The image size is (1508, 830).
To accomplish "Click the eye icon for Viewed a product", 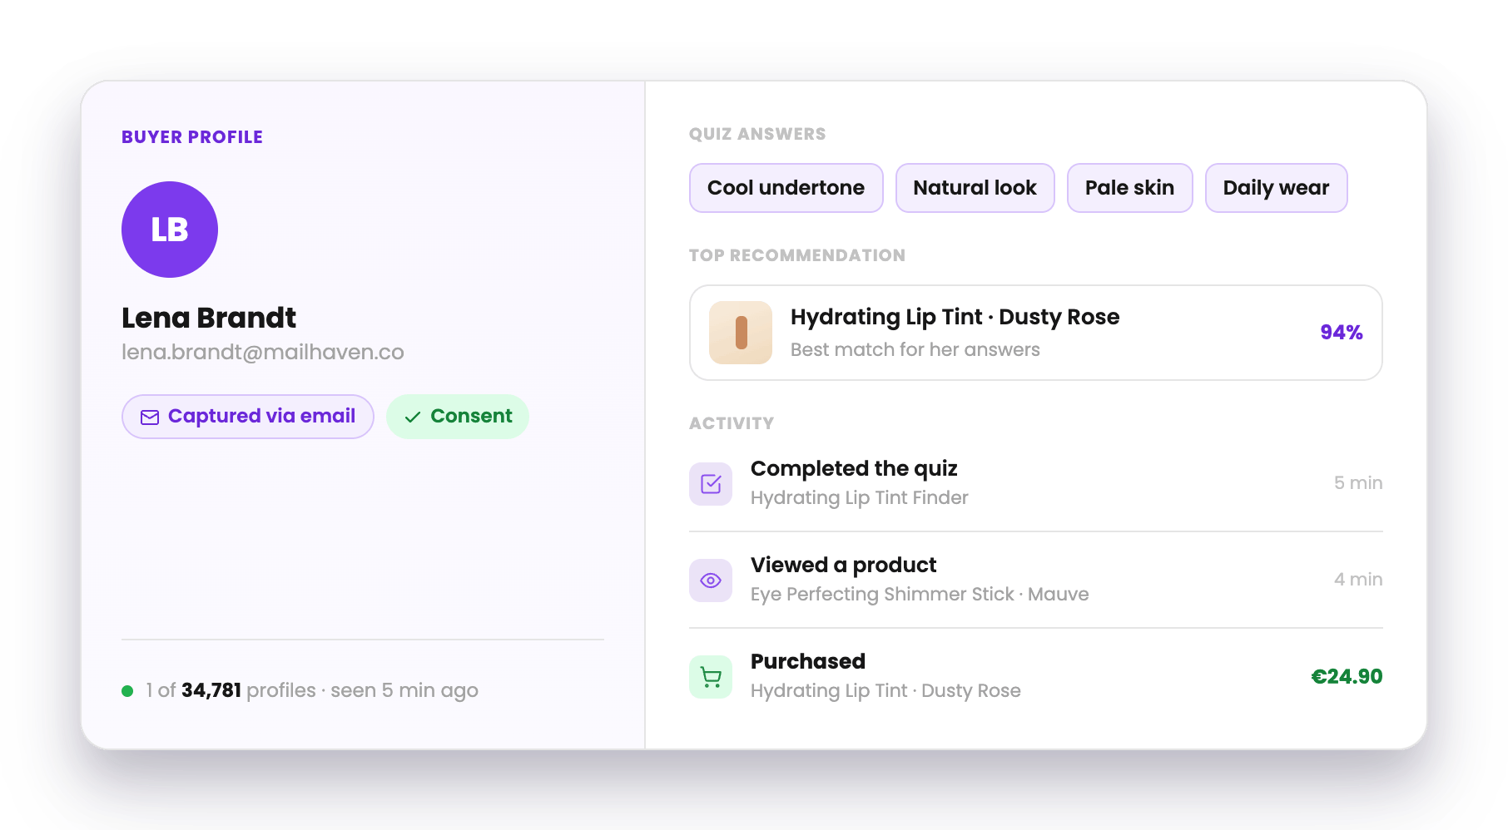I will coord(711,581).
